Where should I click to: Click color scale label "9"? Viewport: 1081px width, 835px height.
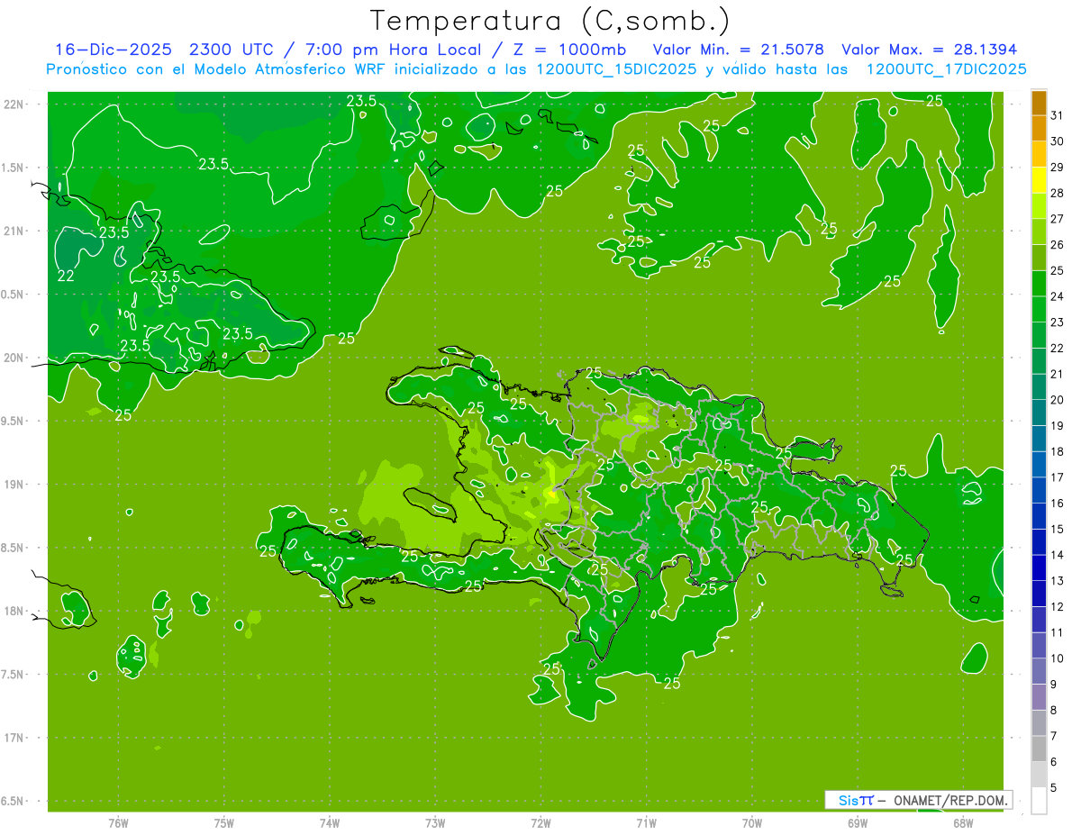tap(1054, 685)
